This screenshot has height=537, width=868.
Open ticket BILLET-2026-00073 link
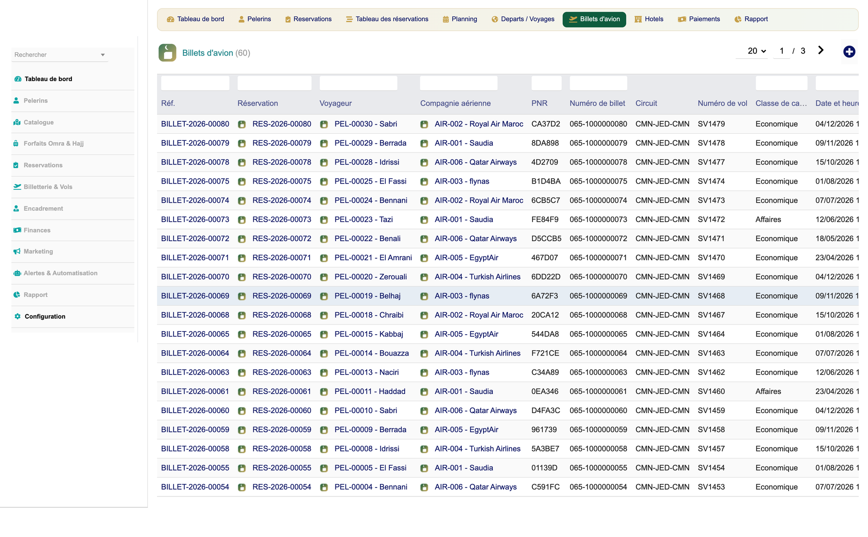[x=195, y=219]
